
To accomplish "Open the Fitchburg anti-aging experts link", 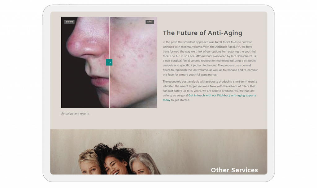I will (x=222, y=95).
